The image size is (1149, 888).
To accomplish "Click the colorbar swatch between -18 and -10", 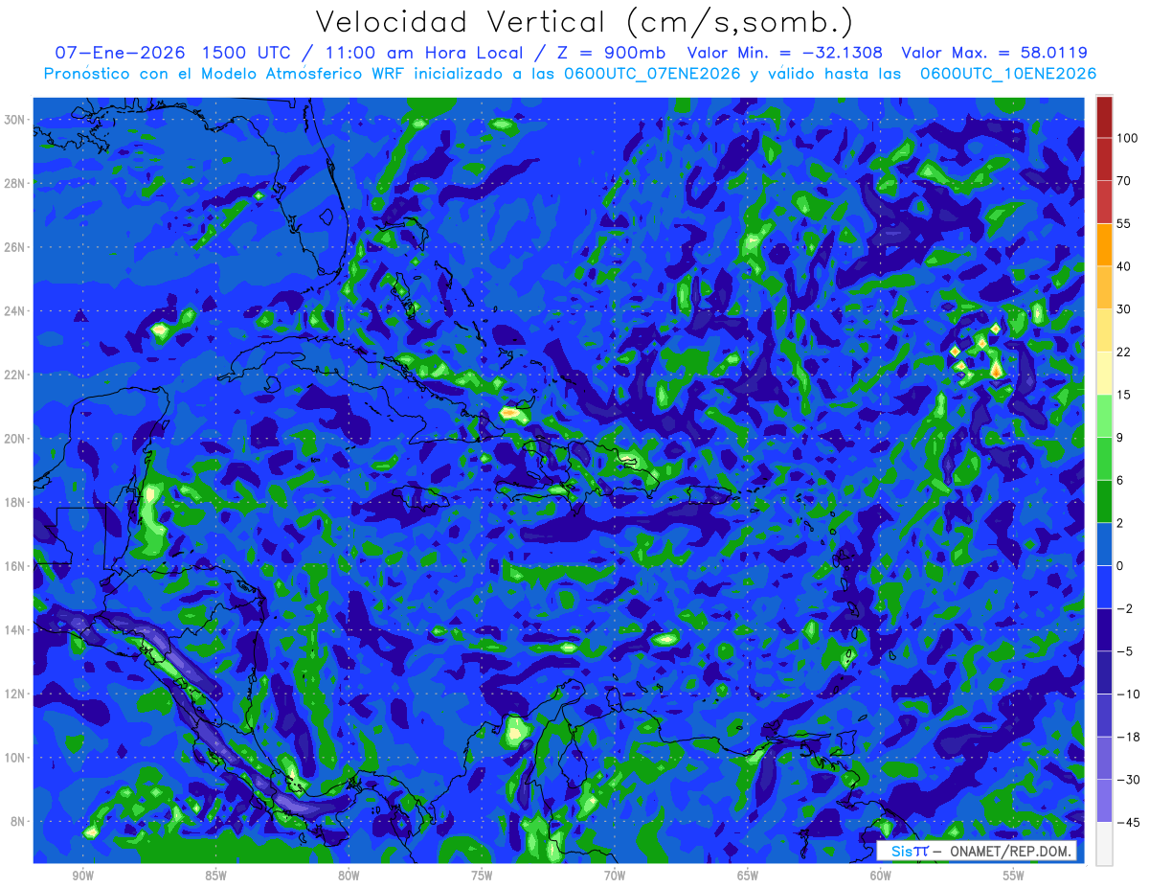I will coord(1104,715).
